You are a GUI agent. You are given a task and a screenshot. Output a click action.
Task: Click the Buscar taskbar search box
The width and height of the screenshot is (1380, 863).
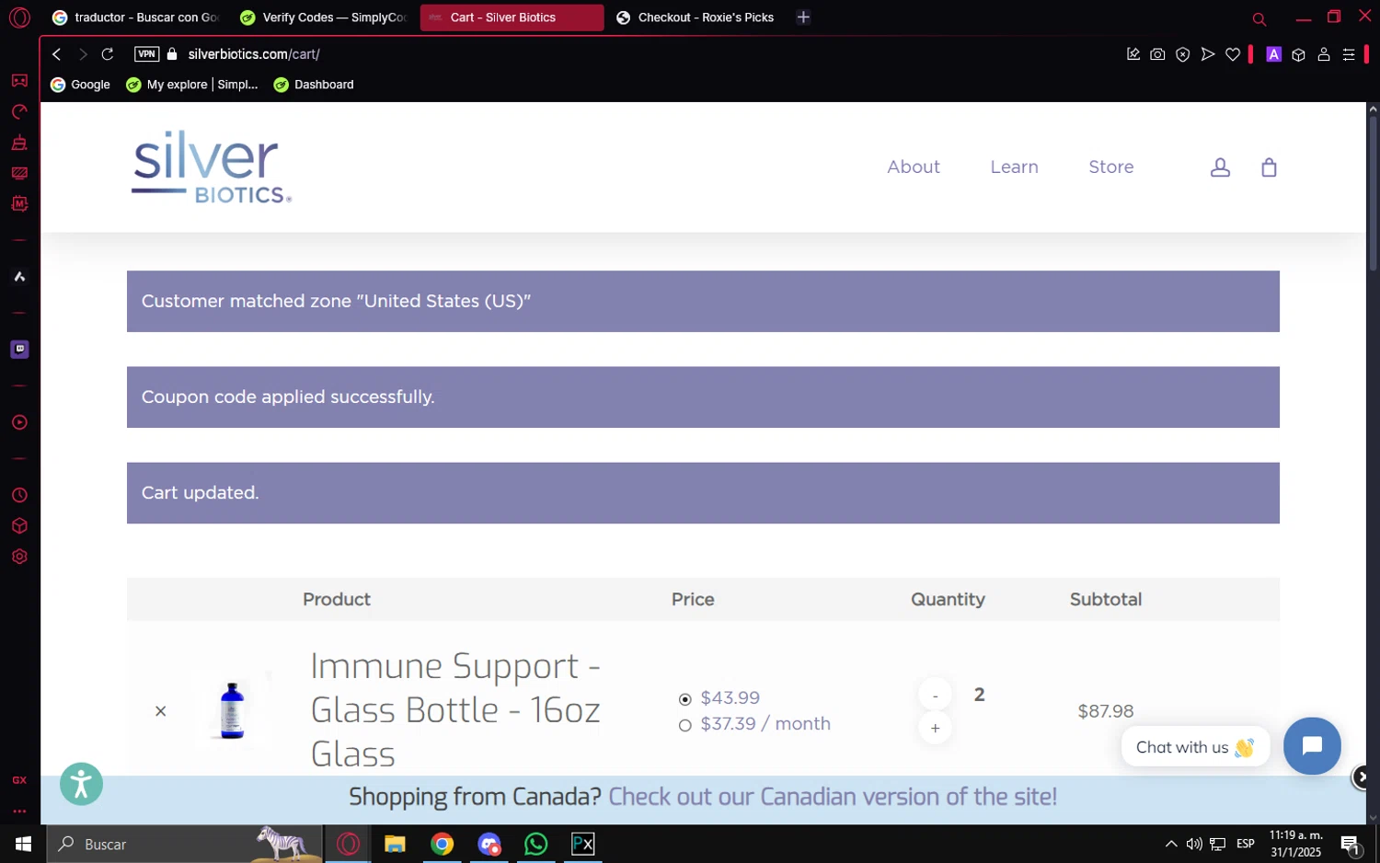point(184,844)
